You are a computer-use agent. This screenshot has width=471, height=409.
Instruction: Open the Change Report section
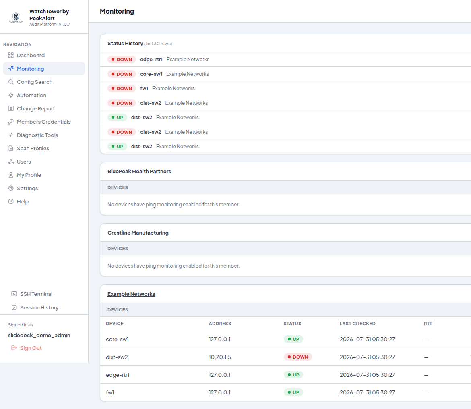[x=44, y=108]
